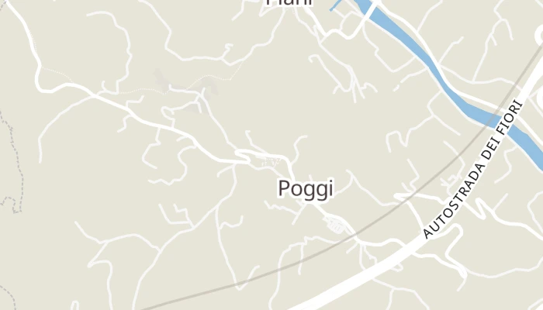Click the partially visible Piani label
The height and width of the screenshot is (310, 543).
pyautogui.click(x=289, y=3)
